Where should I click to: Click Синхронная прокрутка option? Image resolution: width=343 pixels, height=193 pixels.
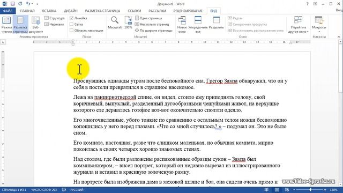[247, 24]
